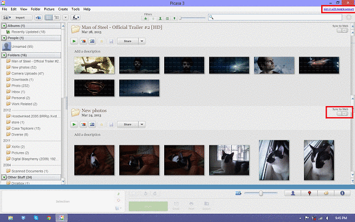Show the Tags panel
The width and height of the screenshot is (355, 222).
click(x=326, y=193)
